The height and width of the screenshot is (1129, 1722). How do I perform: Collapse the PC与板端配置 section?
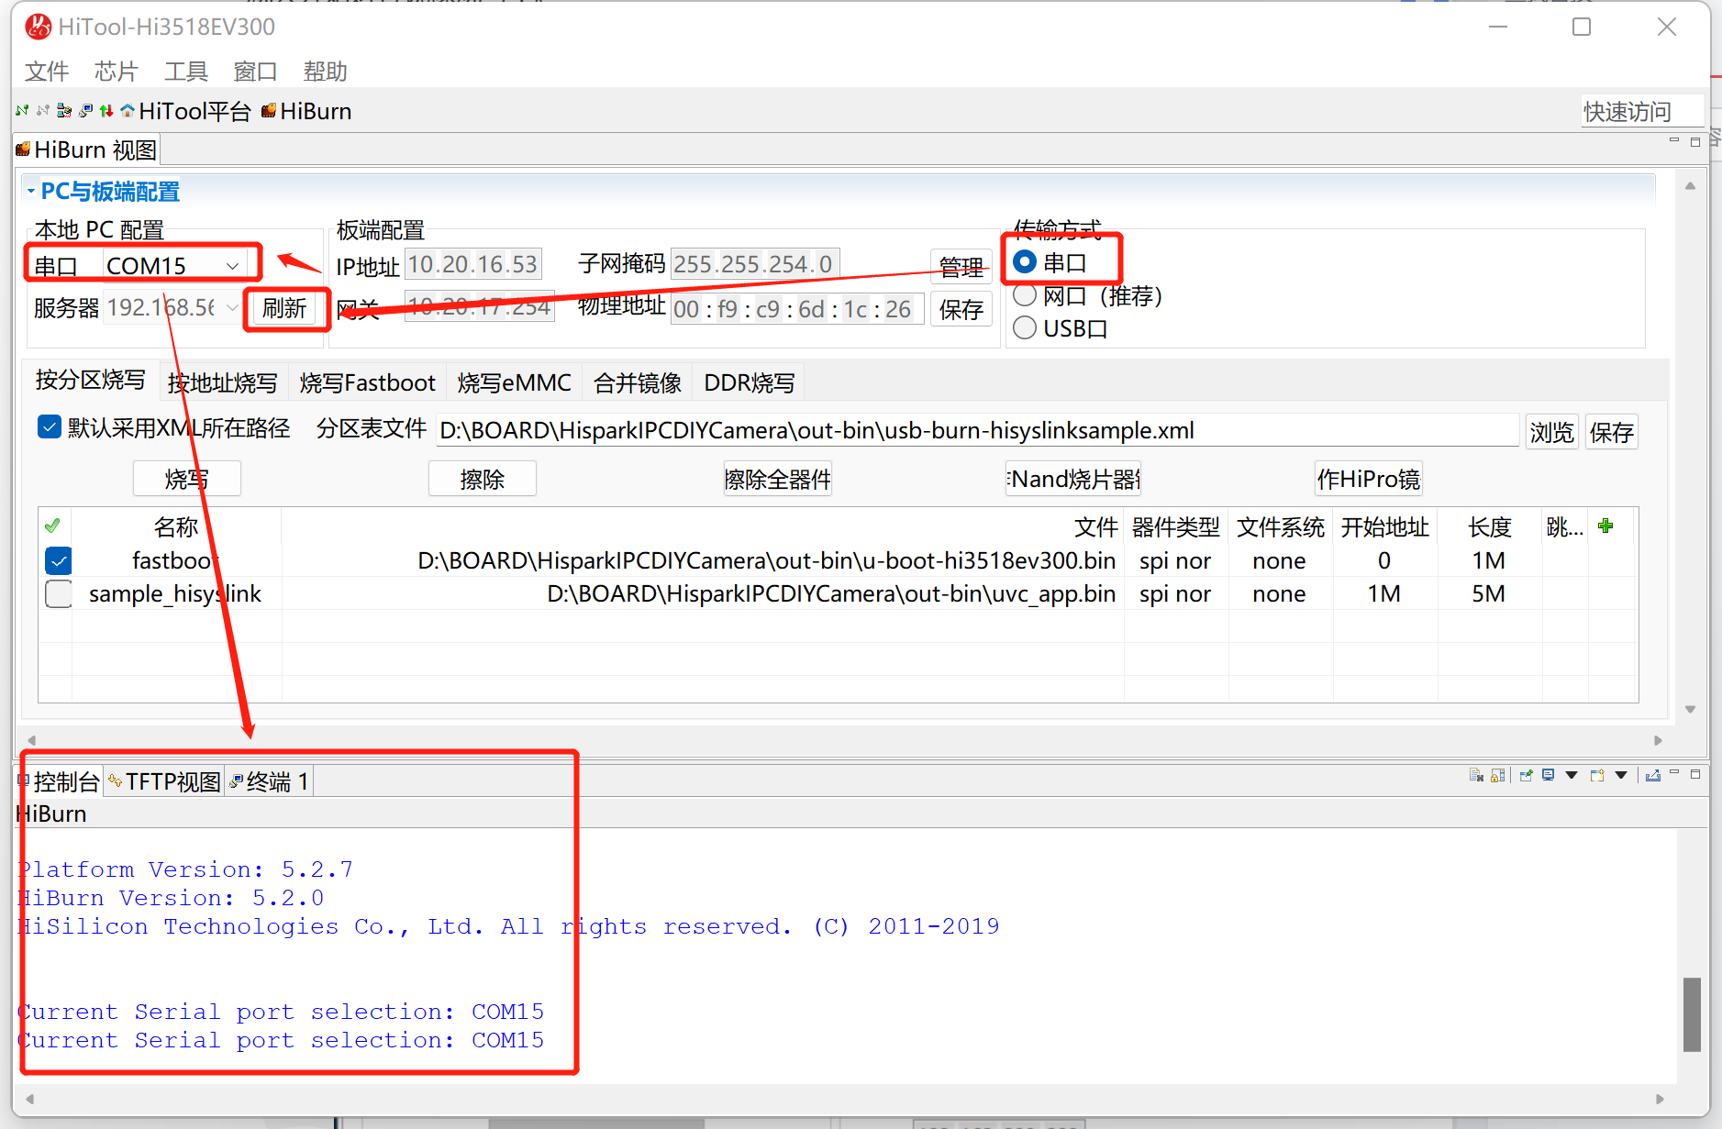tap(31, 191)
